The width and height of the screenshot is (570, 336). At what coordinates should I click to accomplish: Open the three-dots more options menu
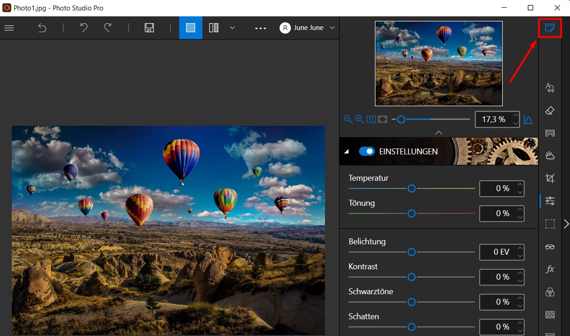pyautogui.click(x=260, y=28)
